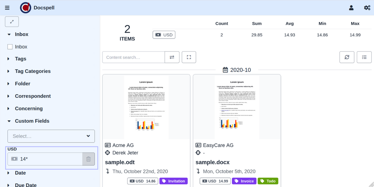Open the sample.docx thumbnail preview

pos(236,107)
